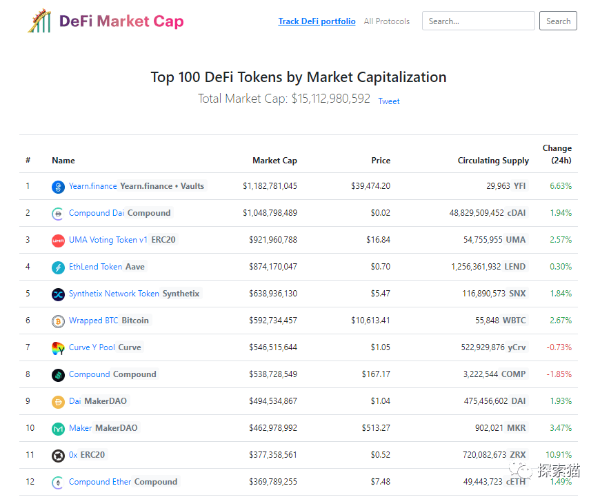600x497 pixels.
Task: Click the ERC20 tag beside 0x
Action: (92, 454)
